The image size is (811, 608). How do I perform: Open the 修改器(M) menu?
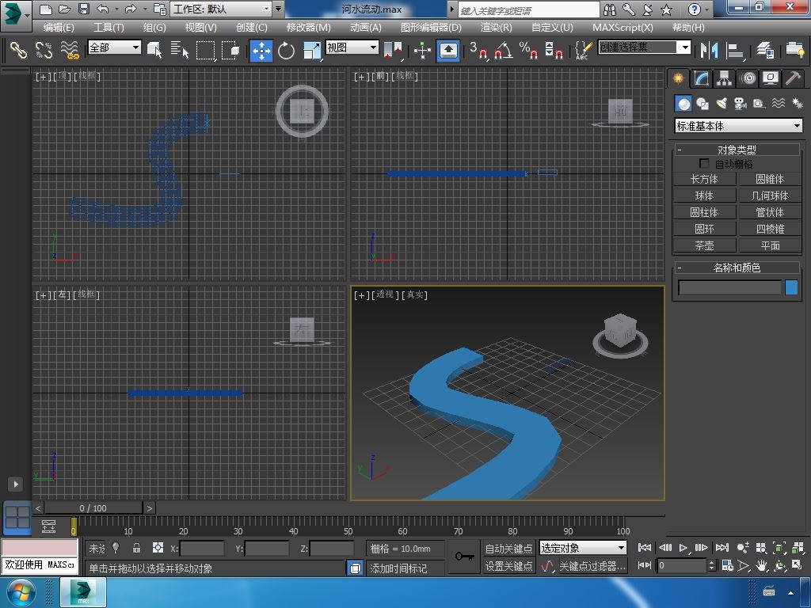(x=308, y=28)
